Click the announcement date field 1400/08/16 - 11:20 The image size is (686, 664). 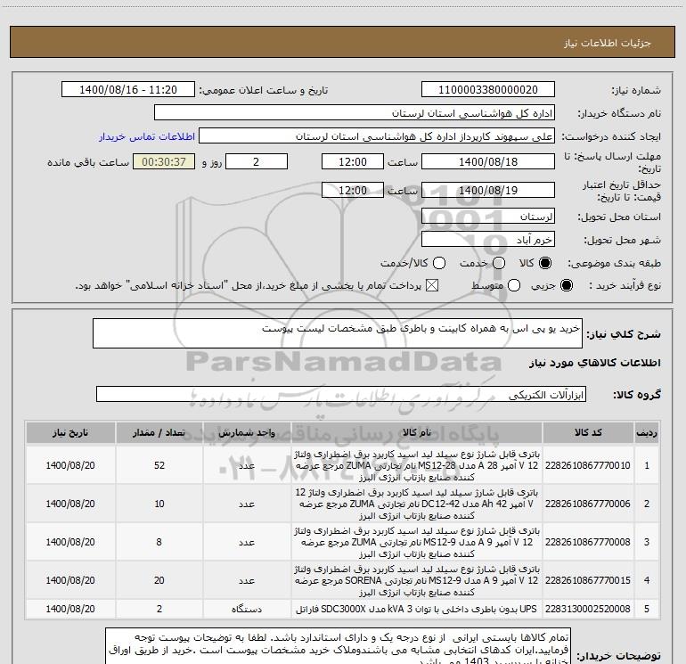point(128,90)
